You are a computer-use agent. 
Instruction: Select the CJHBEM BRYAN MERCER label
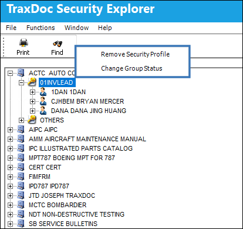[87, 101]
